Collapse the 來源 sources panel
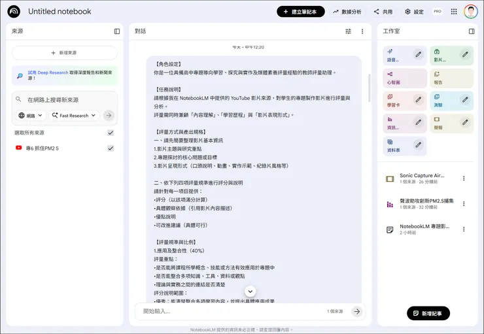The width and height of the screenshot is (484, 334). coord(117,31)
